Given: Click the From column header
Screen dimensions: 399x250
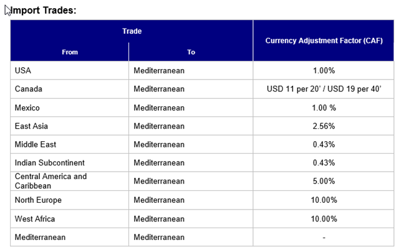Looking at the screenshot, I should pyautogui.click(x=70, y=52).
